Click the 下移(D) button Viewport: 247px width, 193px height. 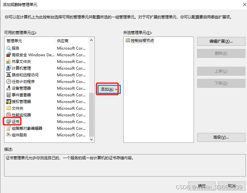click(x=221, y=83)
